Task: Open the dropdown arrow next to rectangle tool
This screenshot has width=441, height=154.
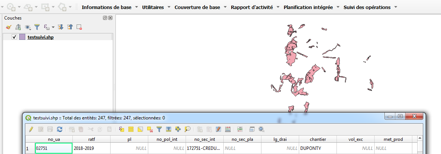Action: (53, 7)
